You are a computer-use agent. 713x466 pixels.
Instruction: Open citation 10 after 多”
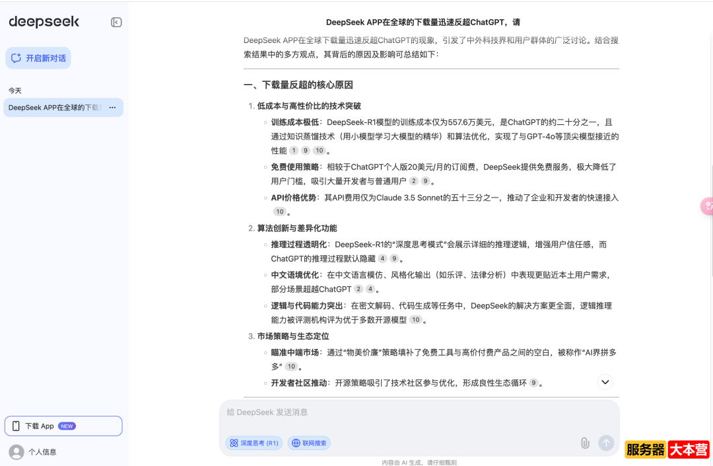[x=291, y=366]
